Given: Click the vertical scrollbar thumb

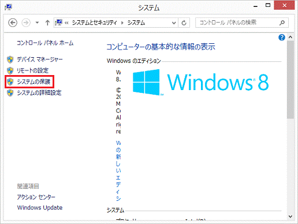Looking at the screenshot, I should [x=290, y=80].
